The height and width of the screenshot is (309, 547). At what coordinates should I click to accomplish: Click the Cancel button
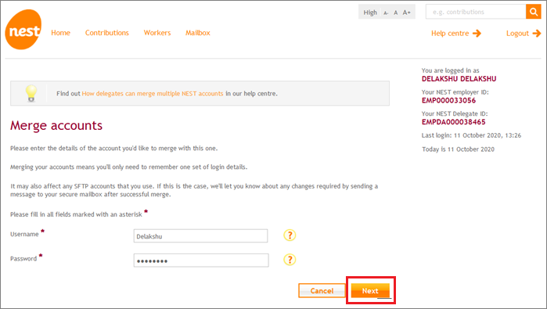pyautogui.click(x=322, y=291)
